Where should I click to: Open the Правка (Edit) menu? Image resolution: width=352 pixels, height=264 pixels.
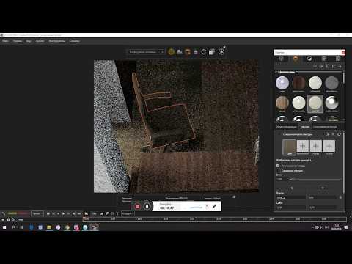(18, 41)
